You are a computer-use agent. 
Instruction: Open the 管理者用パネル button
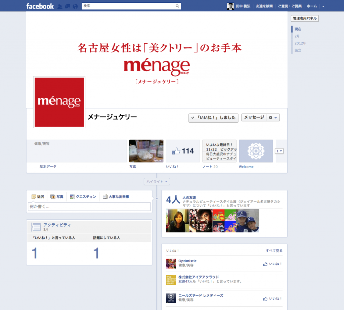click(304, 18)
